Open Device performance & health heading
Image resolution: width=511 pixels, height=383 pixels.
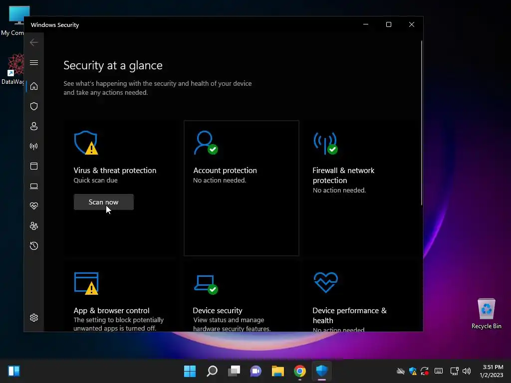350,315
